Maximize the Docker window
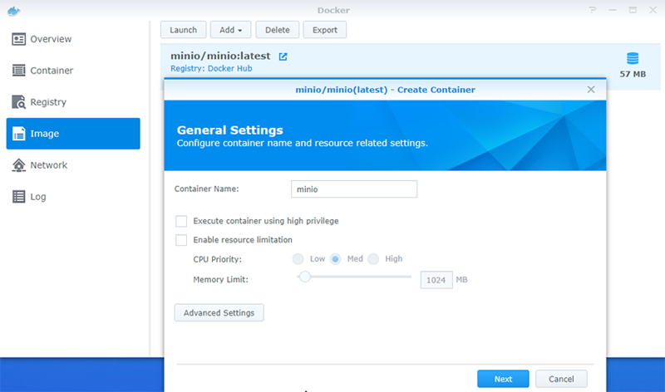Image resolution: width=665 pixels, height=392 pixels. pyautogui.click(x=633, y=10)
